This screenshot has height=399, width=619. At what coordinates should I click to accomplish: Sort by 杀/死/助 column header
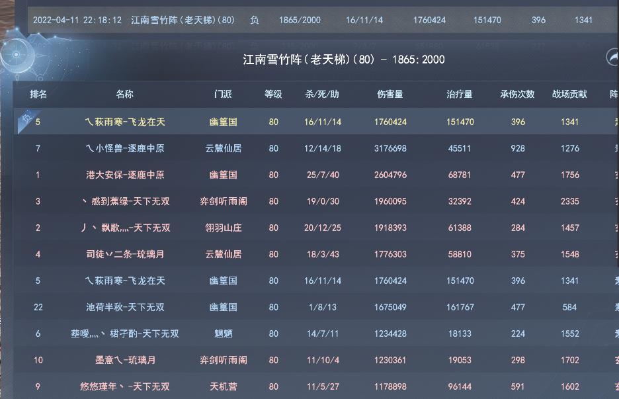(322, 94)
